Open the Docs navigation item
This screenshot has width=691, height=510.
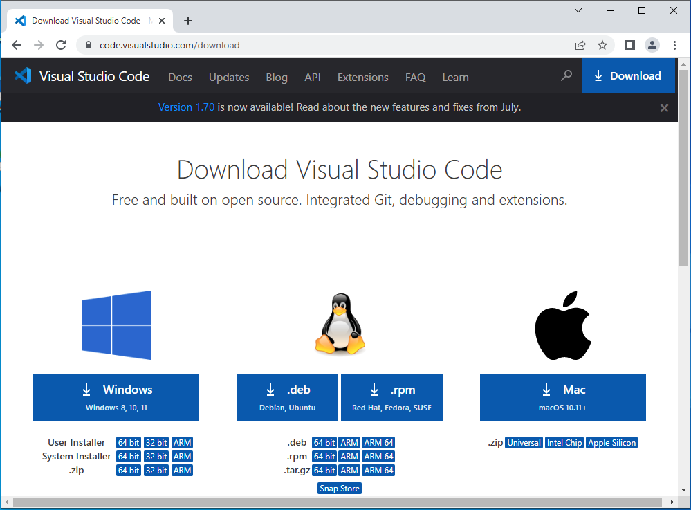point(180,77)
